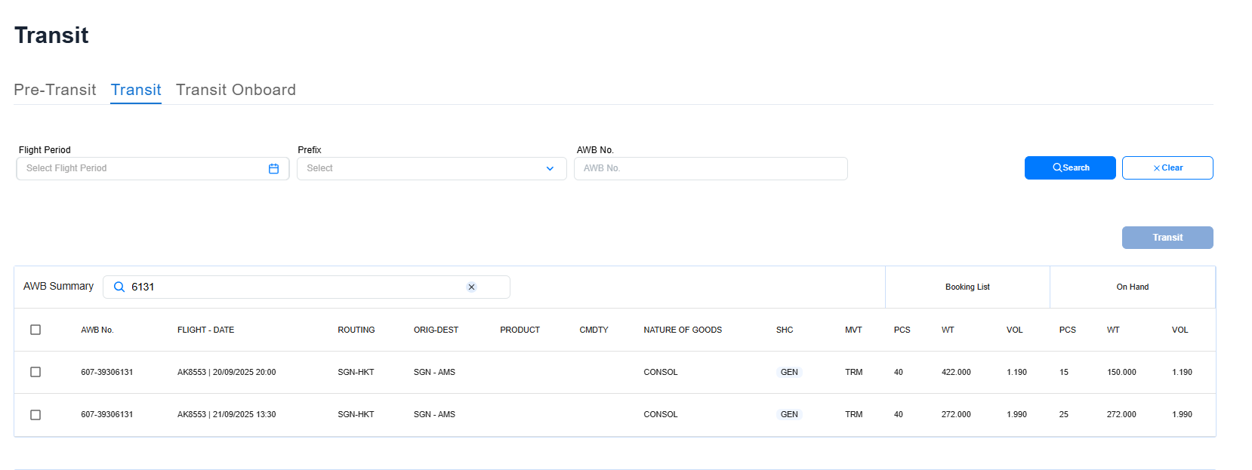The width and height of the screenshot is (1252, 470).
Task: Expand Prefix list using the chevron arrow
Action: (x=550, y=169)
